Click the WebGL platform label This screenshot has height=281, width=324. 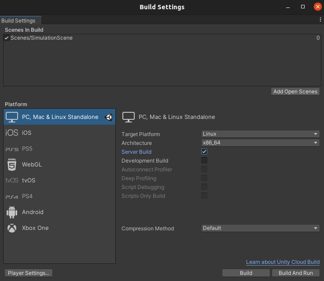click(32, 165)
